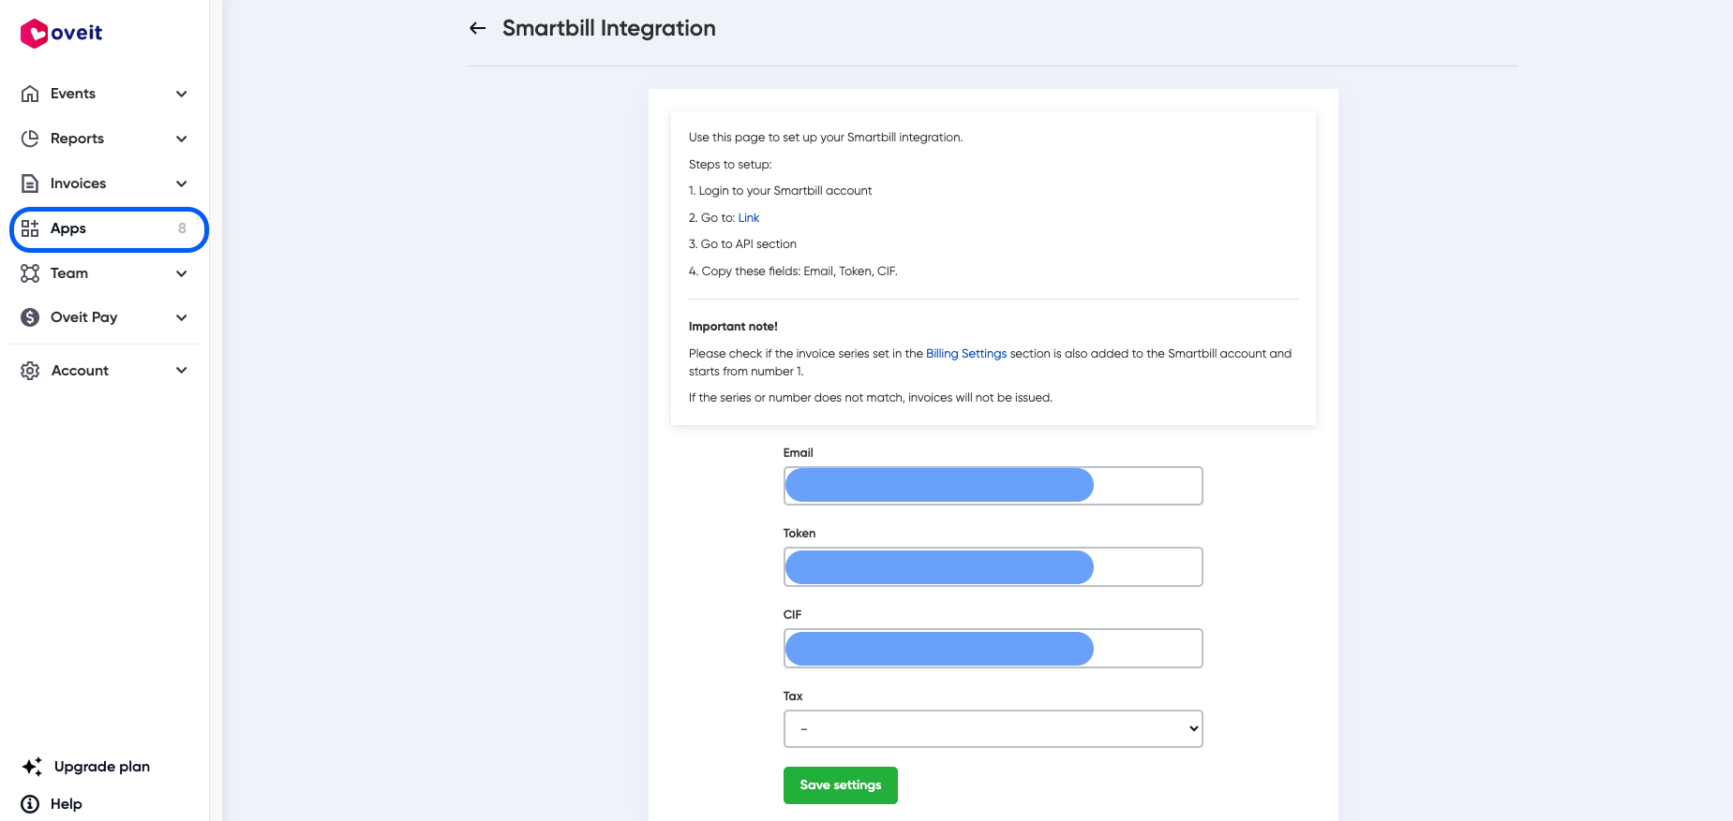Click the Smartbill Integration heading

point(609,28)
